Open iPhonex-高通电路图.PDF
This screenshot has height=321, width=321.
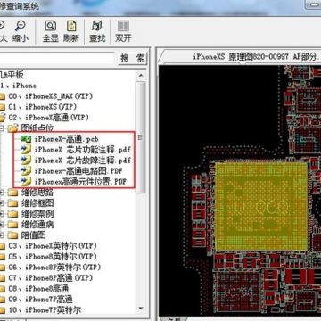tap(78, 171)
